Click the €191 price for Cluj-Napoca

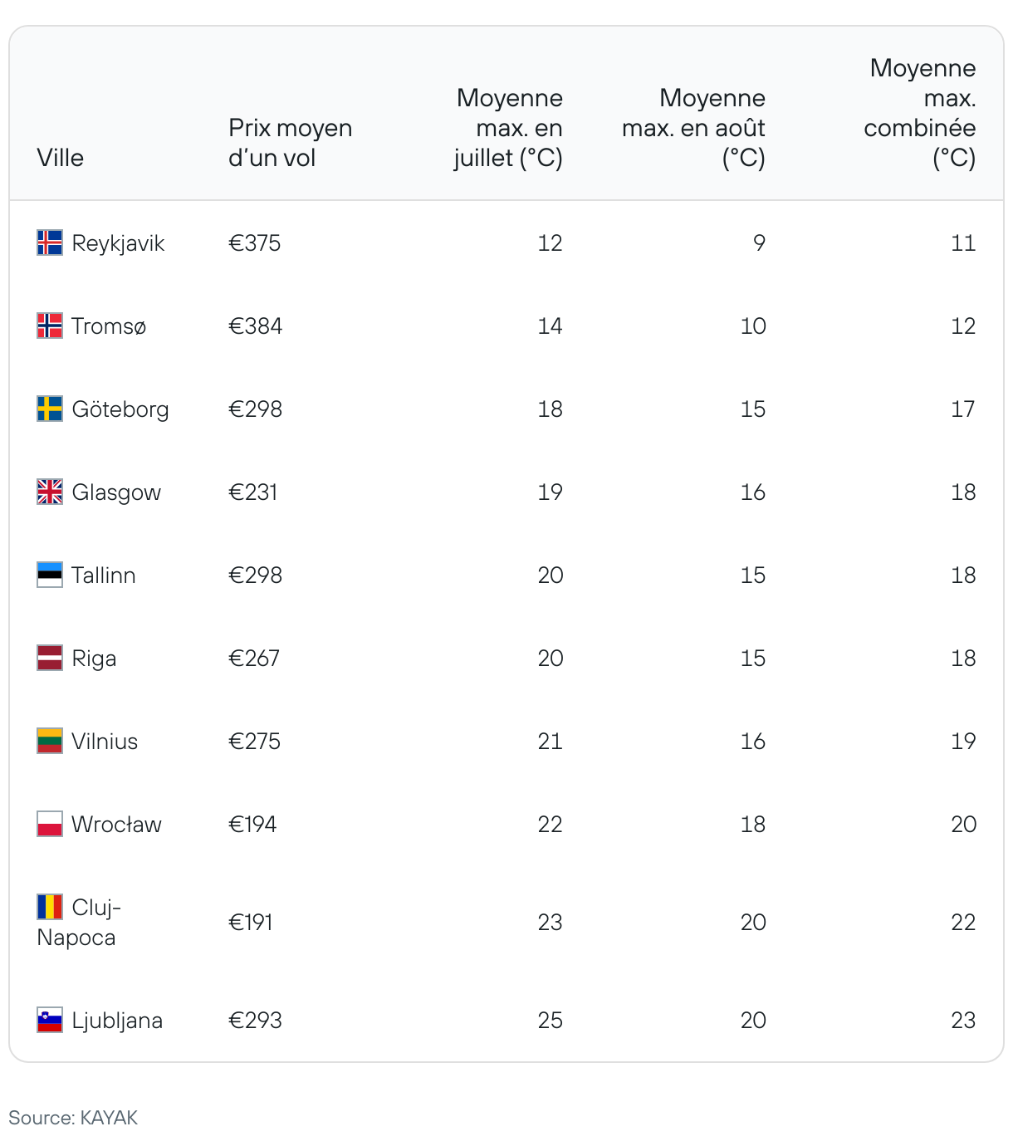pos(251,922)
